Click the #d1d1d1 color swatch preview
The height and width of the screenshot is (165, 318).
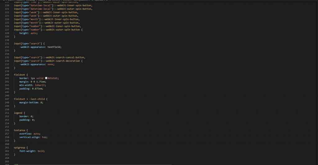click(46, 78)
